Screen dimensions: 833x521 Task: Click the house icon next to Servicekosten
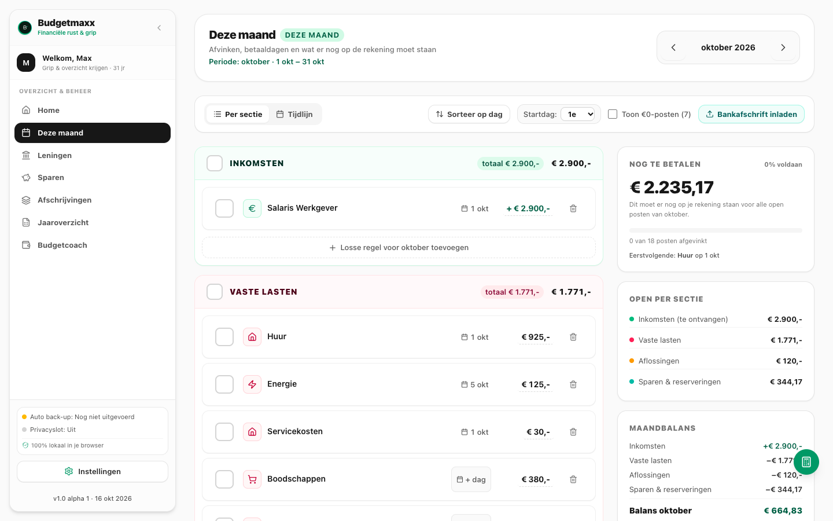[x=252, y=432]
